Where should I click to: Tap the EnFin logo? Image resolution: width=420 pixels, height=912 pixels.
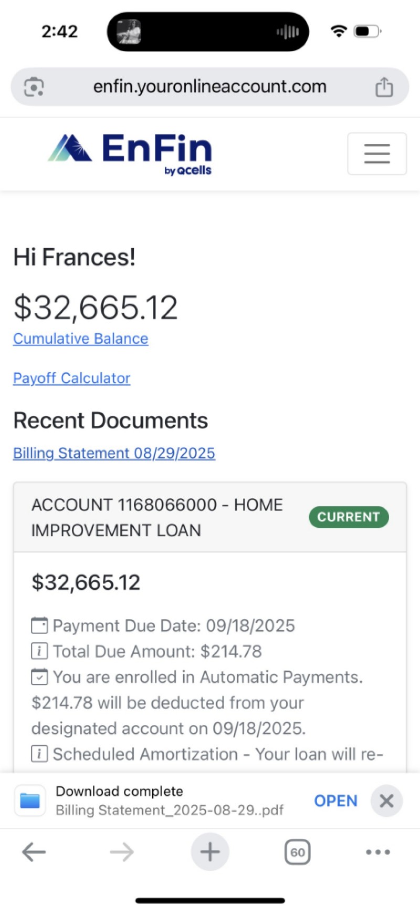[x=130, y=152]
